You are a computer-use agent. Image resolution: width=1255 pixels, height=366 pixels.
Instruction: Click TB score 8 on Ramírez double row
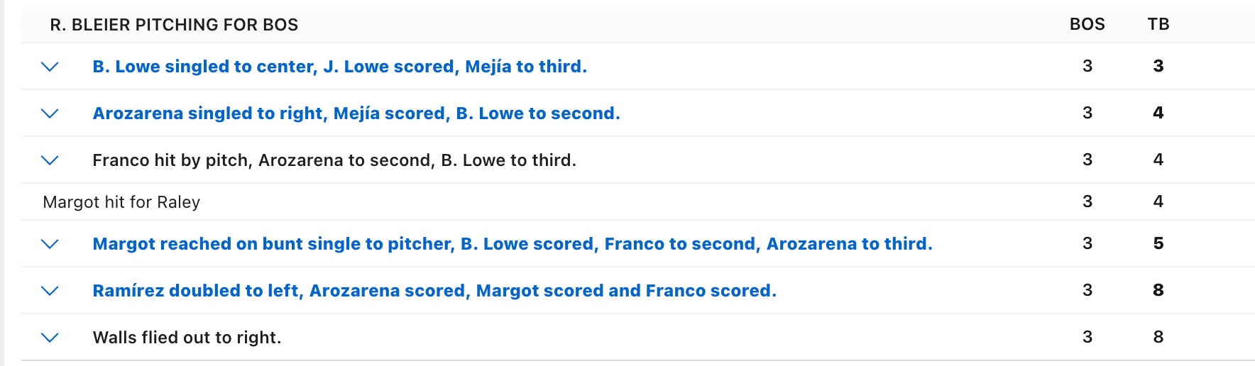coord(1158,291)
